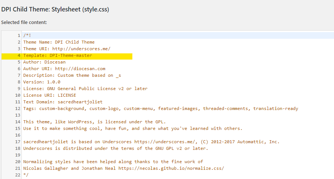Click the Description line in the editor

tap(72, 75)
